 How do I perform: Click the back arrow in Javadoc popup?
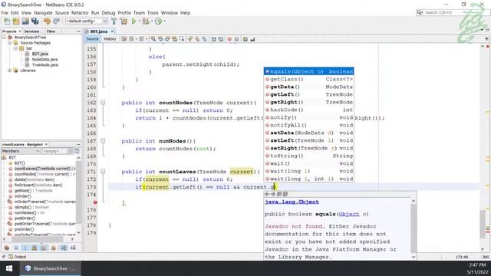pos(267,194)
